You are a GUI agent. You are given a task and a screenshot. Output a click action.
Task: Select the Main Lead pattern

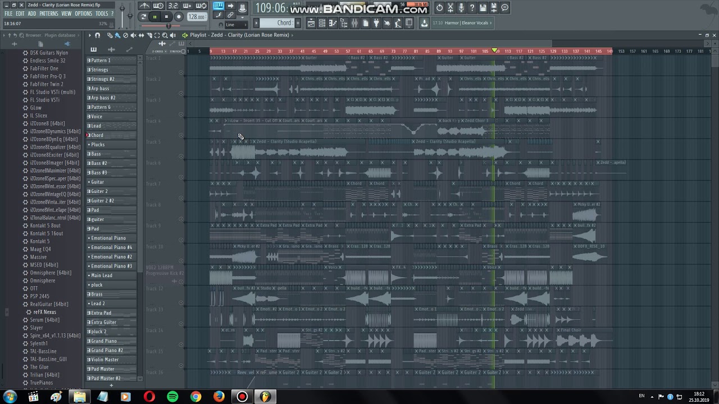pyautogui.click(x=112, y=276)
